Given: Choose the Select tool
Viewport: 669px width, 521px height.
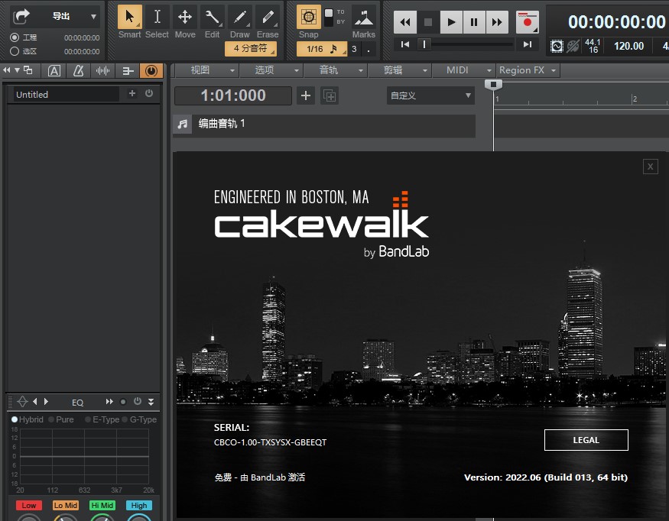Looking at the screenshot, I should 157,17.
